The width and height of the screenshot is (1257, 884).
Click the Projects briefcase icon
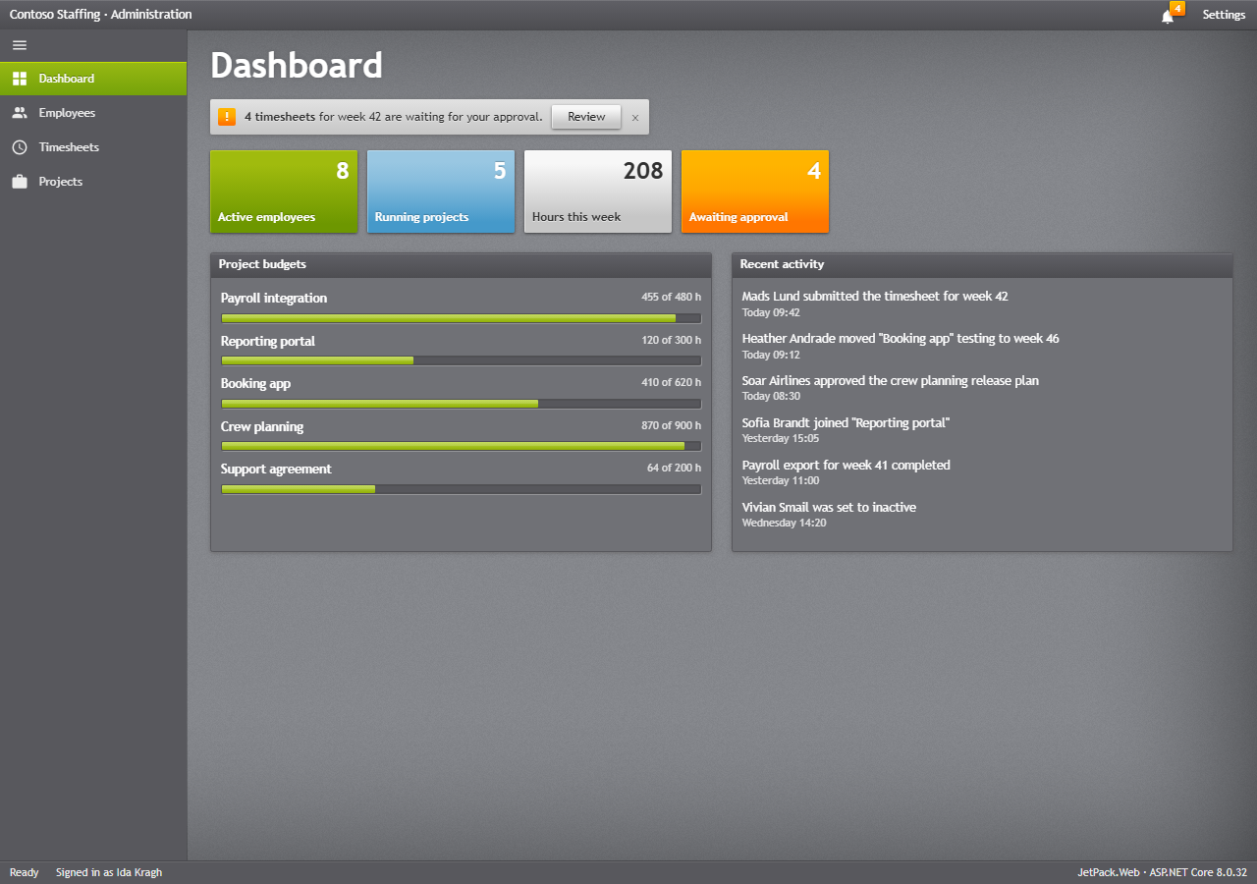[x=20, y=182]
